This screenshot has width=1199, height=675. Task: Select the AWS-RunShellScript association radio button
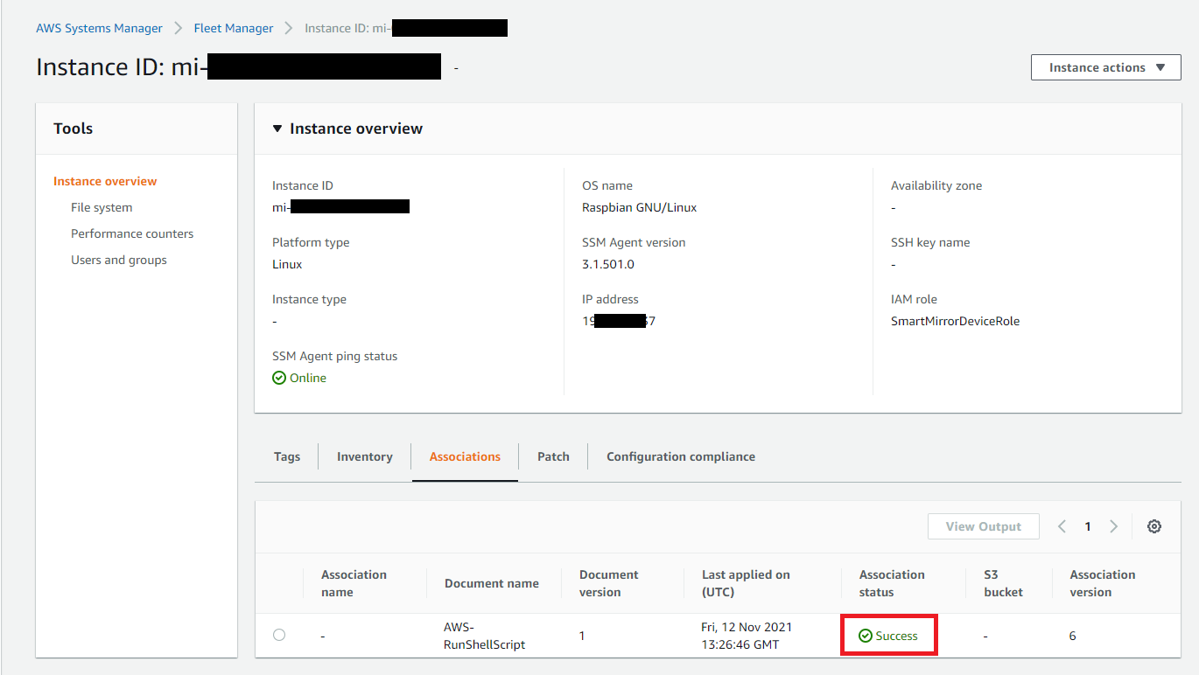[x=279, y=635]
